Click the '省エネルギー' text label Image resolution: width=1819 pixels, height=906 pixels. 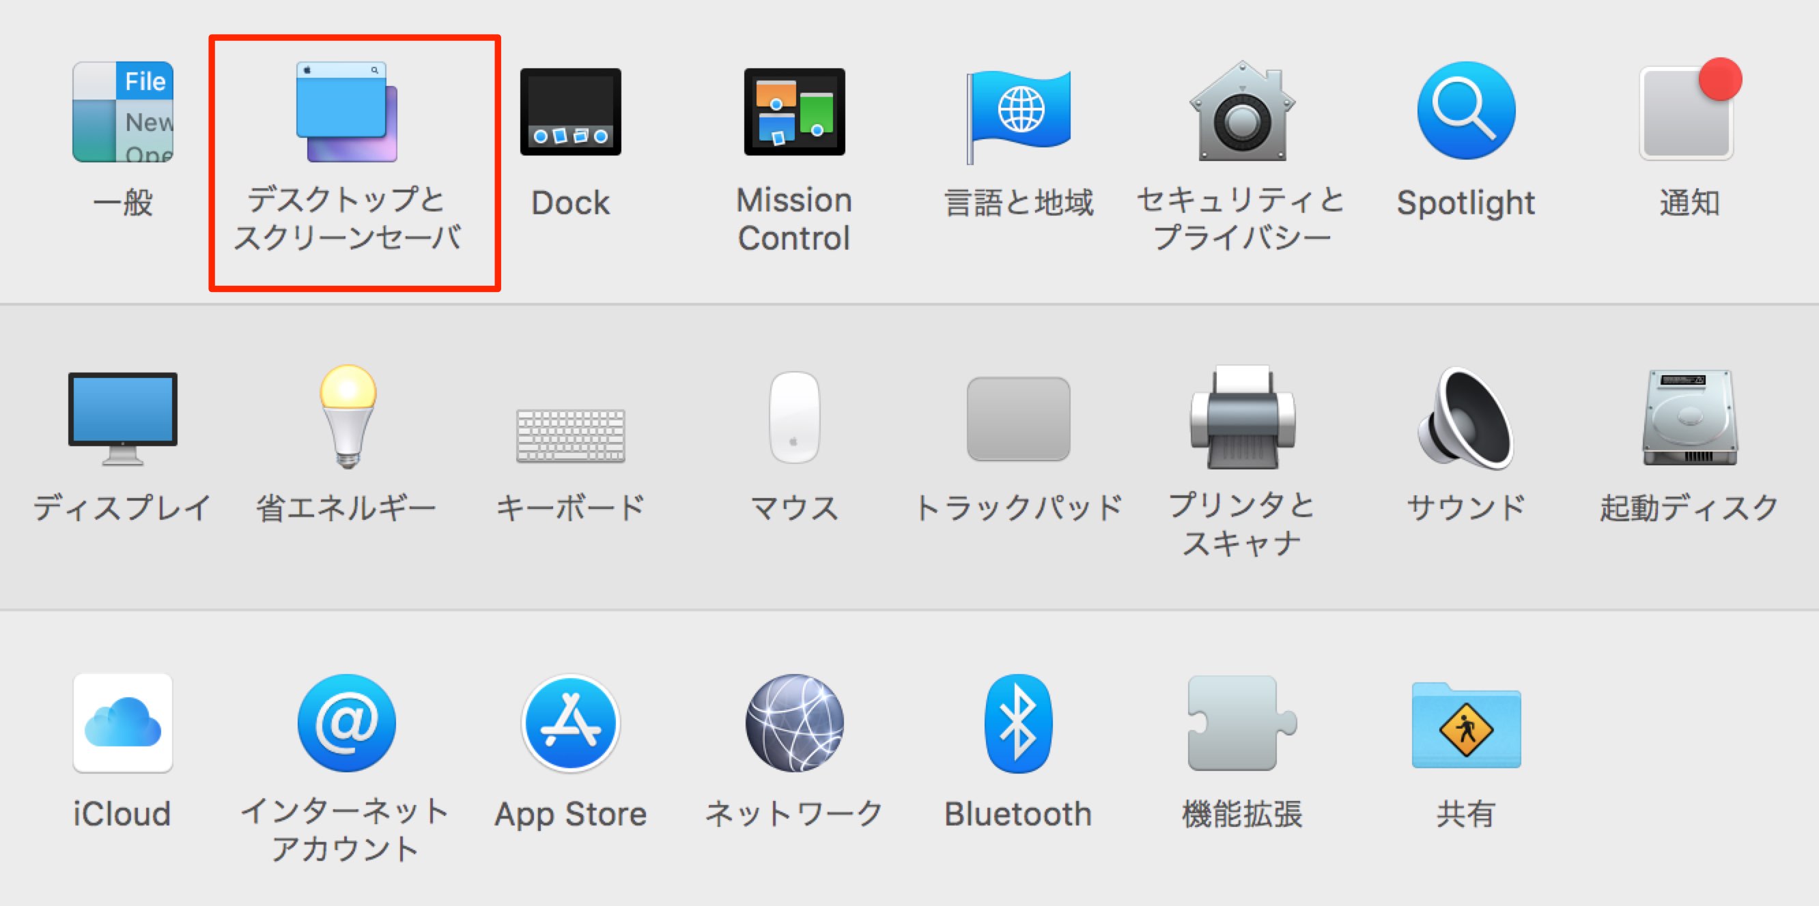coord(347,508)
